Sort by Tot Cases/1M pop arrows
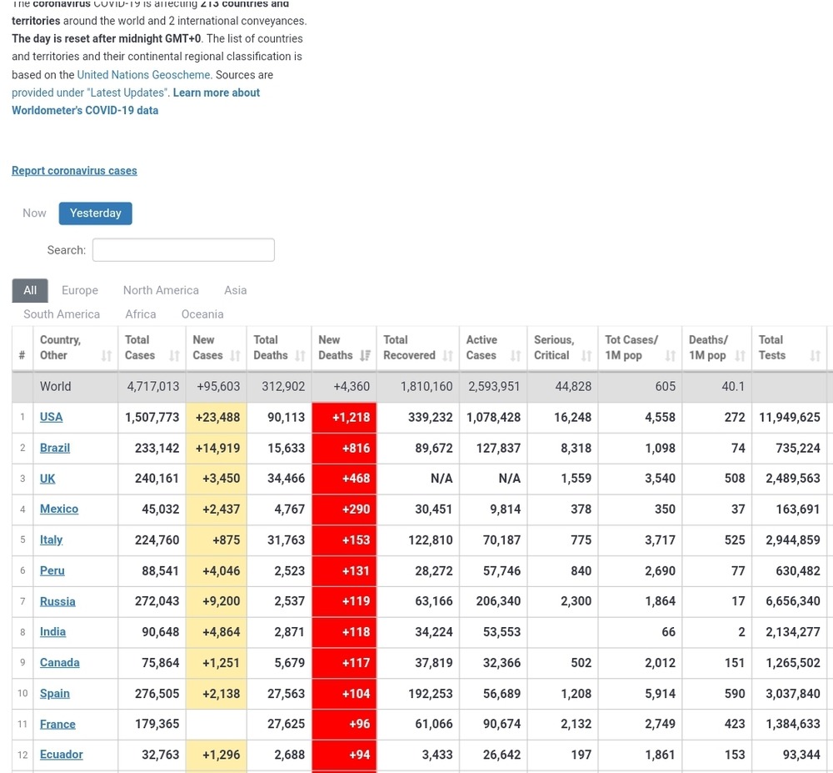 pos(671,356)
